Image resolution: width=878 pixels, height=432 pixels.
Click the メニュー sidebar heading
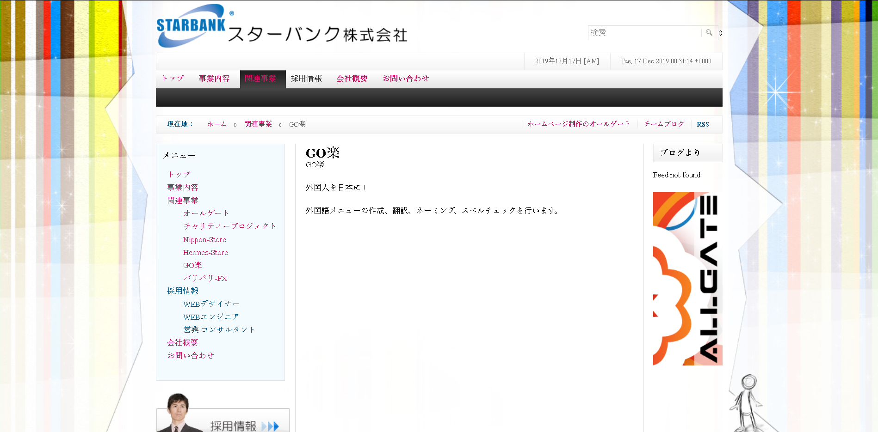point(179,155)
